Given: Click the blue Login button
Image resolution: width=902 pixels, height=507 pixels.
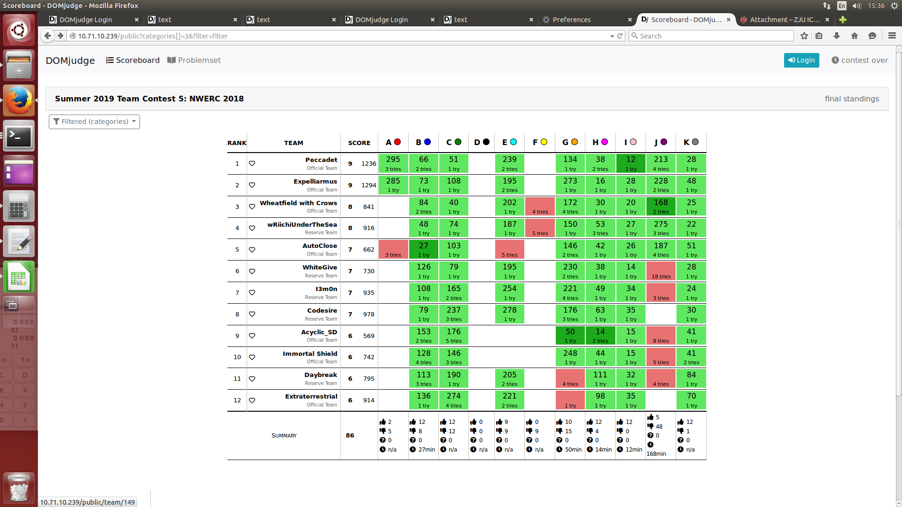Looking at the screenshot, I should point(801,60).
